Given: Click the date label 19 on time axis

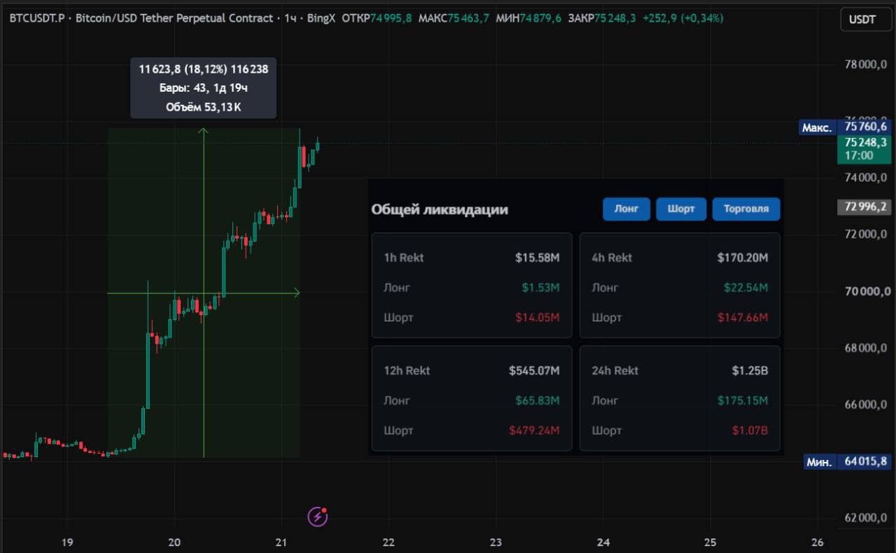Looking at the screenshot, I should click(68, 542).
